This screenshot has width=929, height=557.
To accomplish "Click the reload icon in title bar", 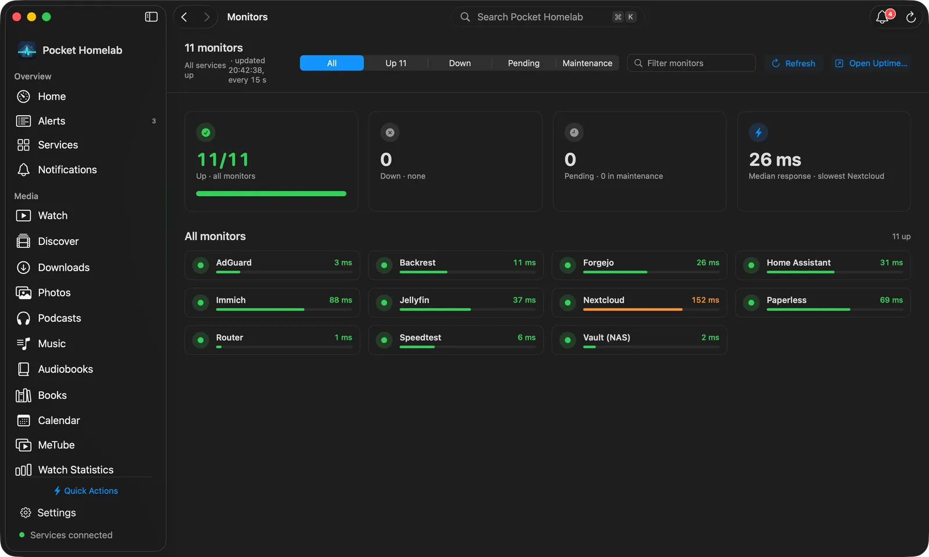I will pos(910,17).
